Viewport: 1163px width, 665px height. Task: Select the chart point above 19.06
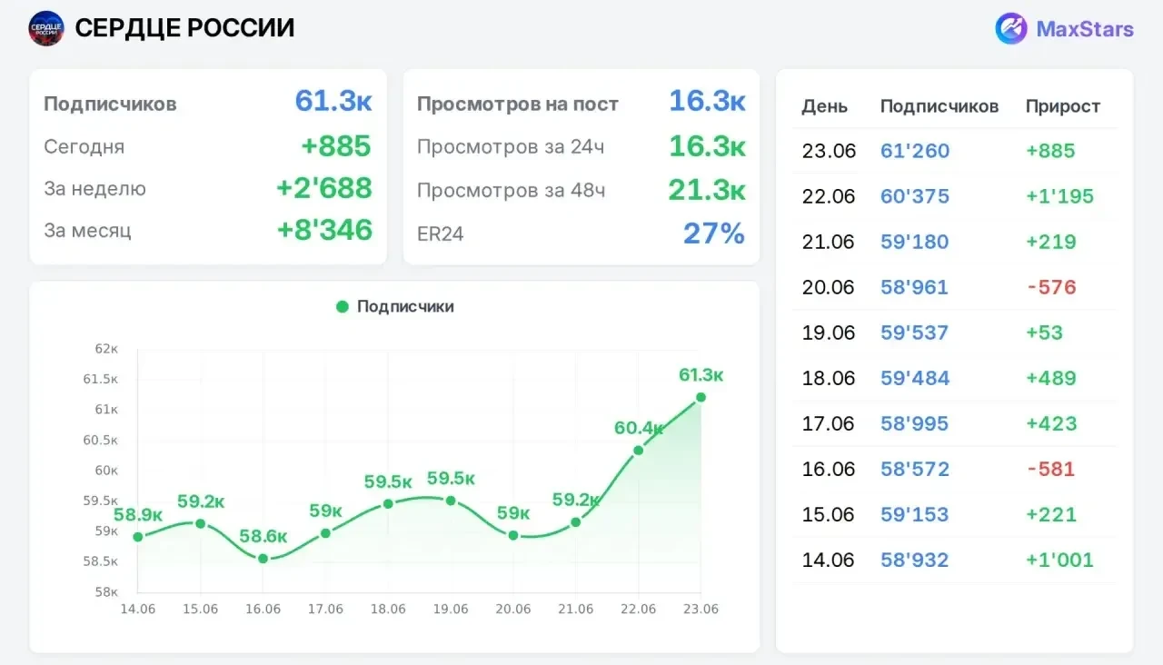(x=451, y=501)
